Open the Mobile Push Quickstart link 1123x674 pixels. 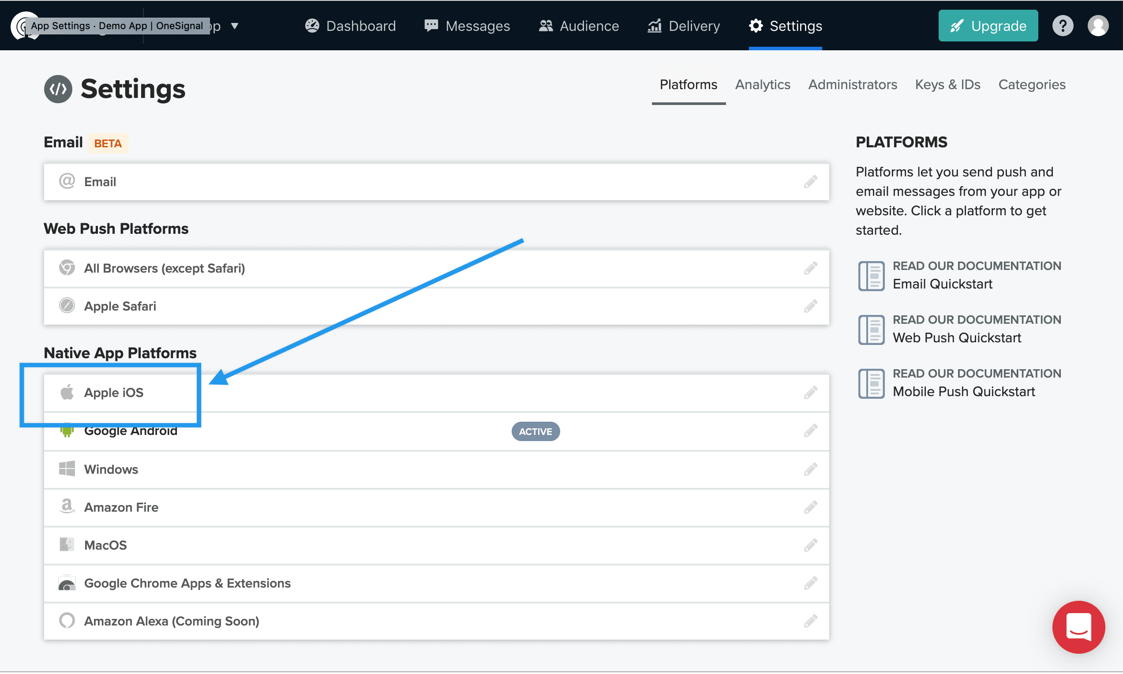(x=963, y=392)
